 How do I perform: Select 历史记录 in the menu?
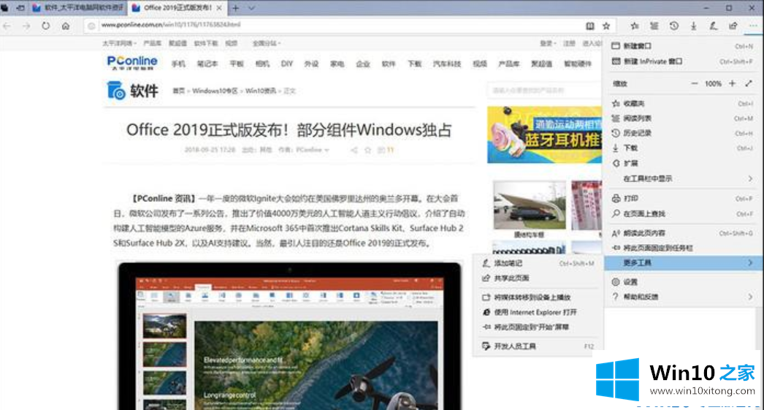(683, 133)
